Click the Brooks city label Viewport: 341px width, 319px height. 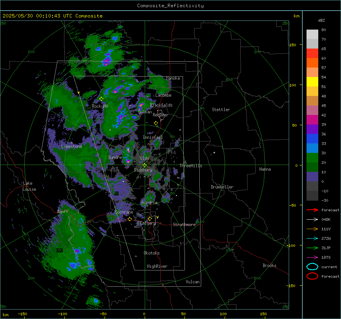coord(269,266)
